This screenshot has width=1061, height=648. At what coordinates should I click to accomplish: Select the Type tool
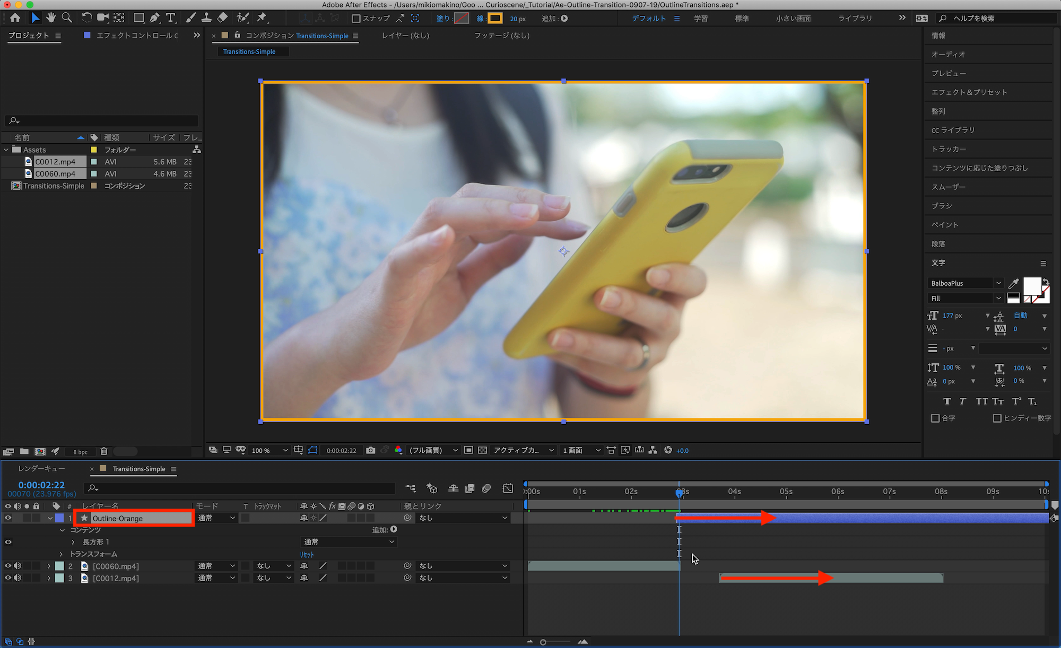[170, 18]
